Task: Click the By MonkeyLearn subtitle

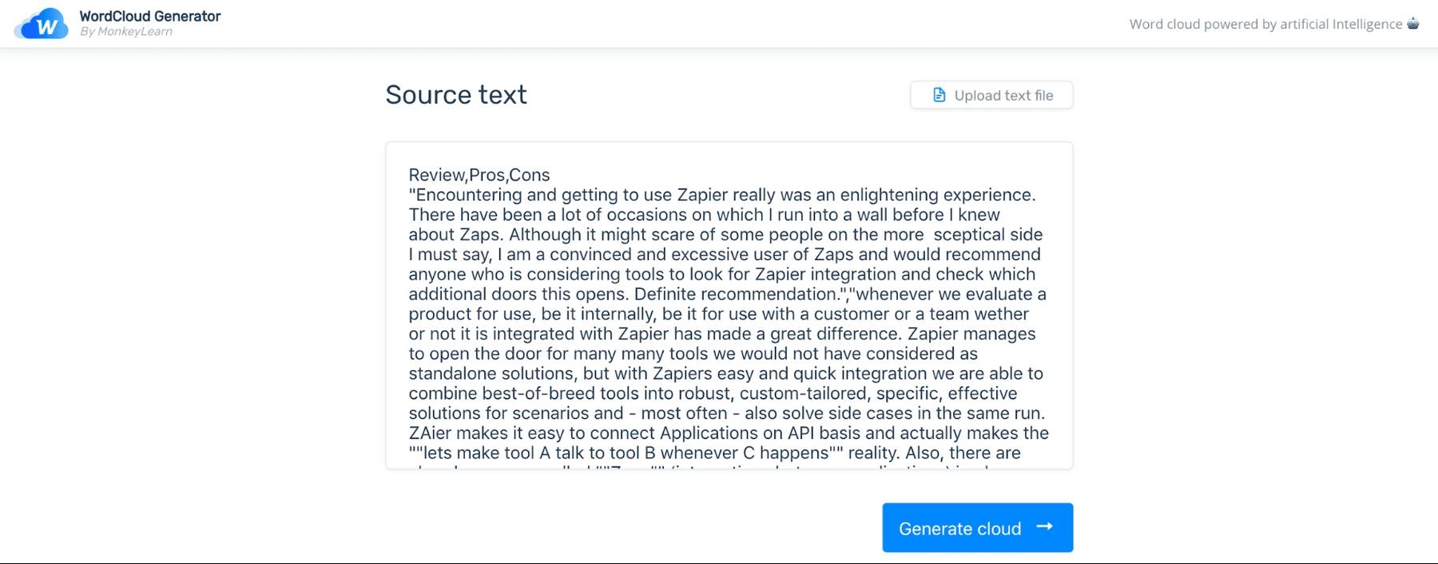Action: (126, 32)
